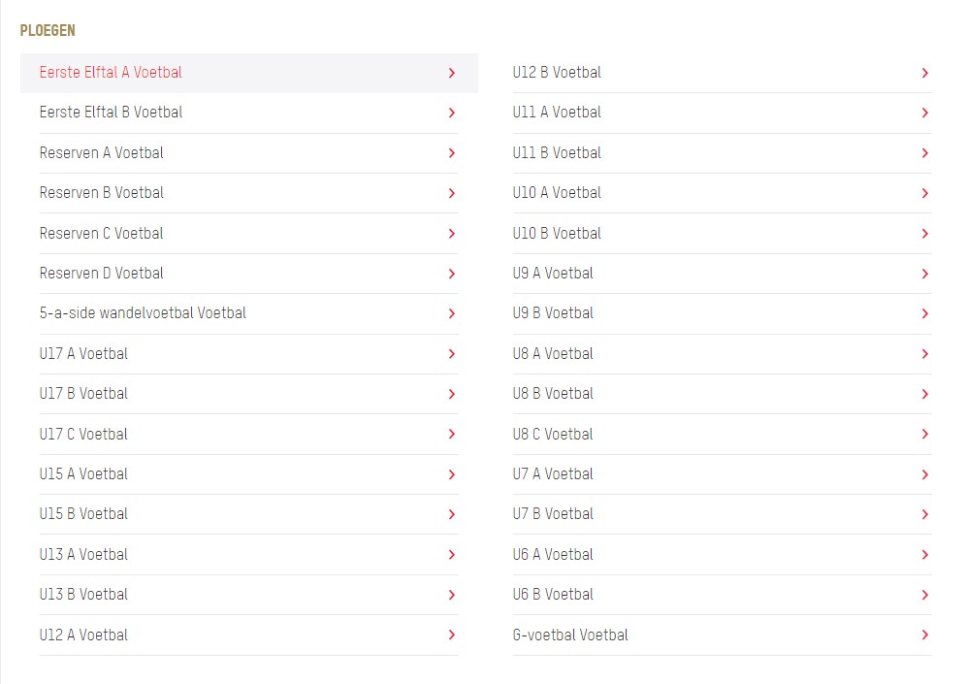Click the chevron arrow beside Eerste Elftal A Voetbal
The width and height of the screenshot is (967, 684).
[451, 73]
